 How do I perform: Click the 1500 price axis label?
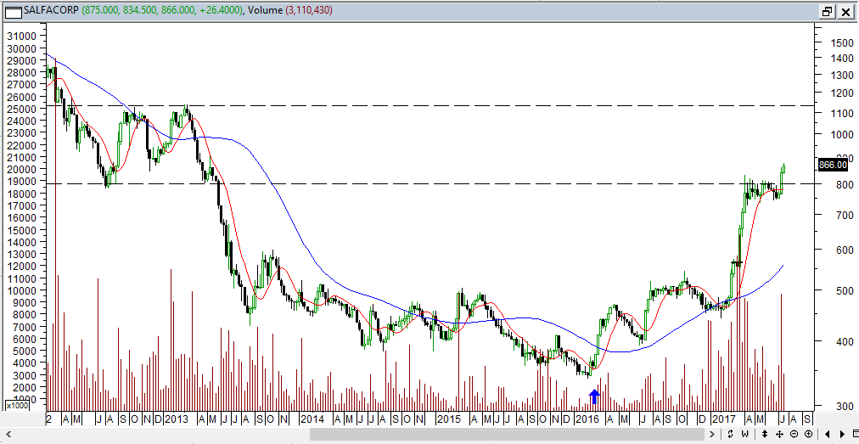[x=840, y=42]
